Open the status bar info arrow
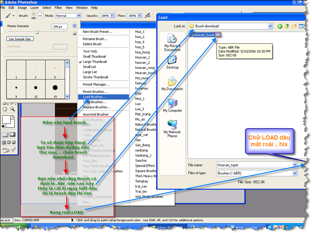 [x=73, y=220]
